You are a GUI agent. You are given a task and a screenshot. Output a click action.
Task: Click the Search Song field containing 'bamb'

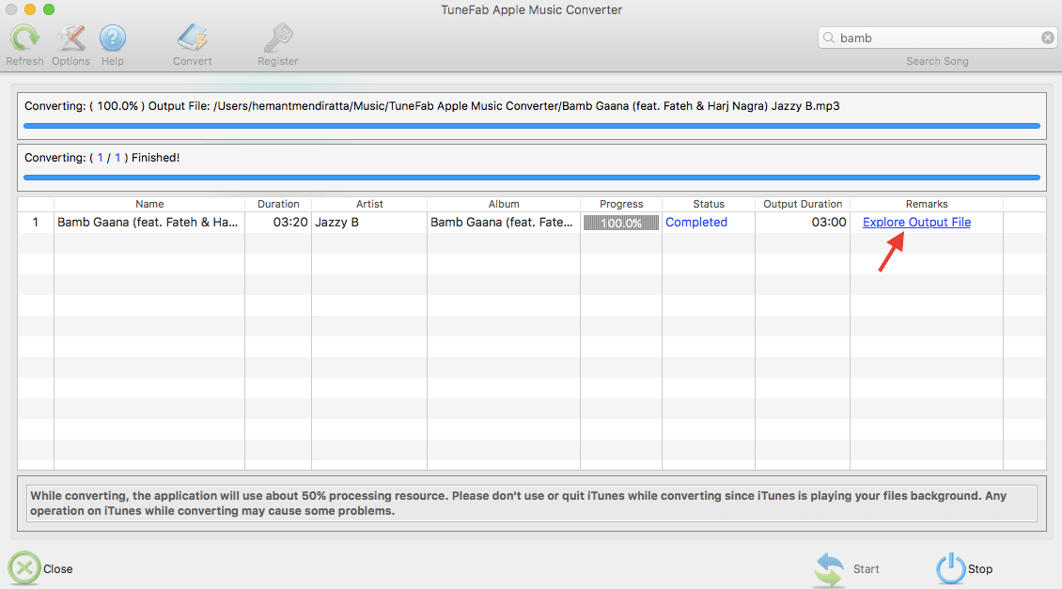click(x=937, y=38)
